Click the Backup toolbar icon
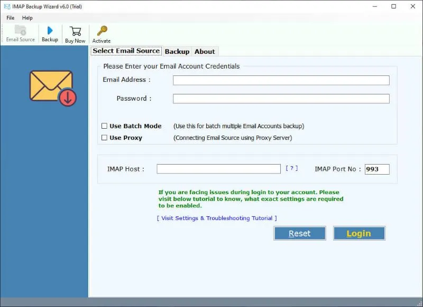 (x=49, y=33)
